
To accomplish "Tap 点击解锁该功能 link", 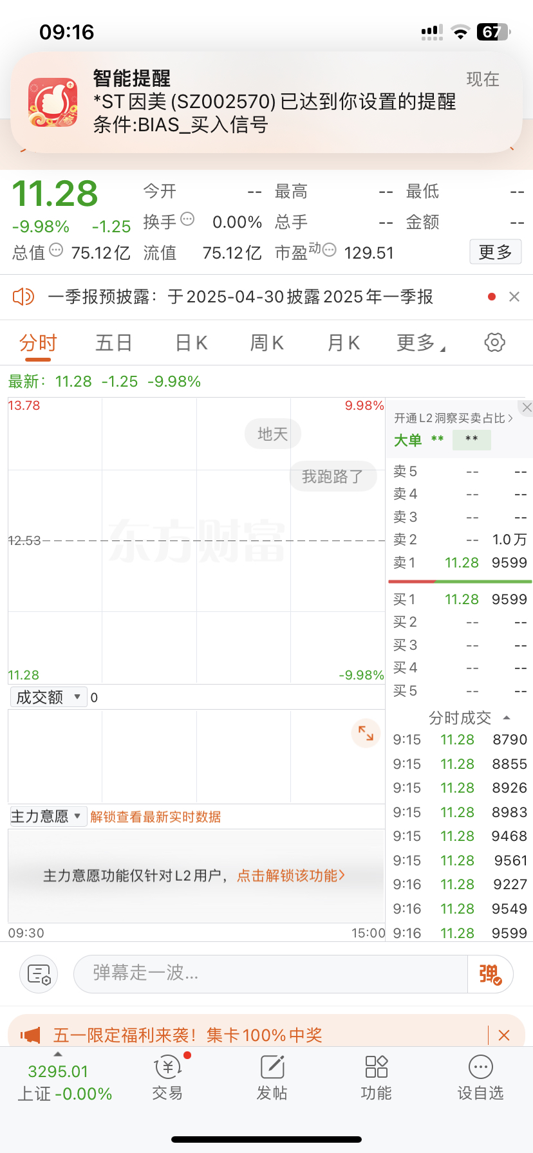I will pyautogui.click(x=291, y=876).
